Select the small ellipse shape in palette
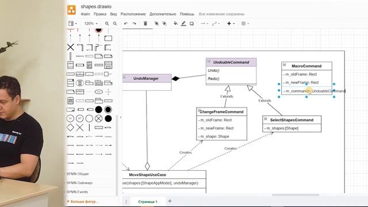The image size is (368, 207). click(x=98, y=92)
